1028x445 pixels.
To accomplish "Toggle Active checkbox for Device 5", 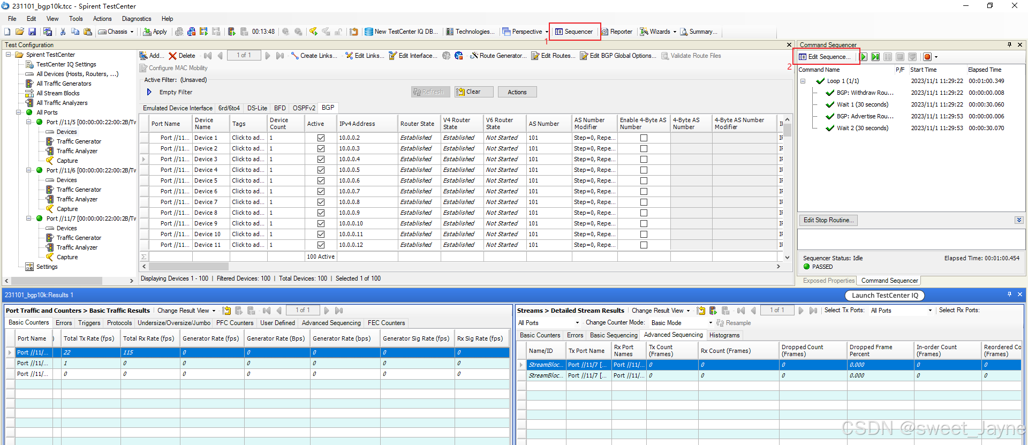I will 321,180.
